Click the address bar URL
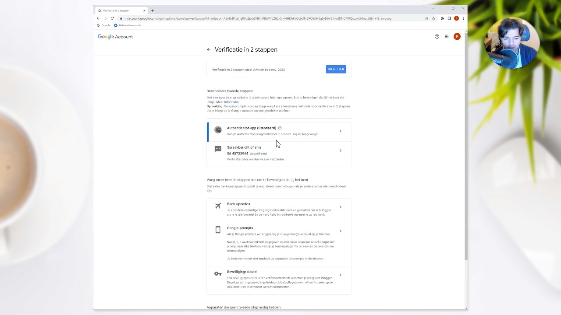This screenshot has width=561, height=315. click(258, 18)
